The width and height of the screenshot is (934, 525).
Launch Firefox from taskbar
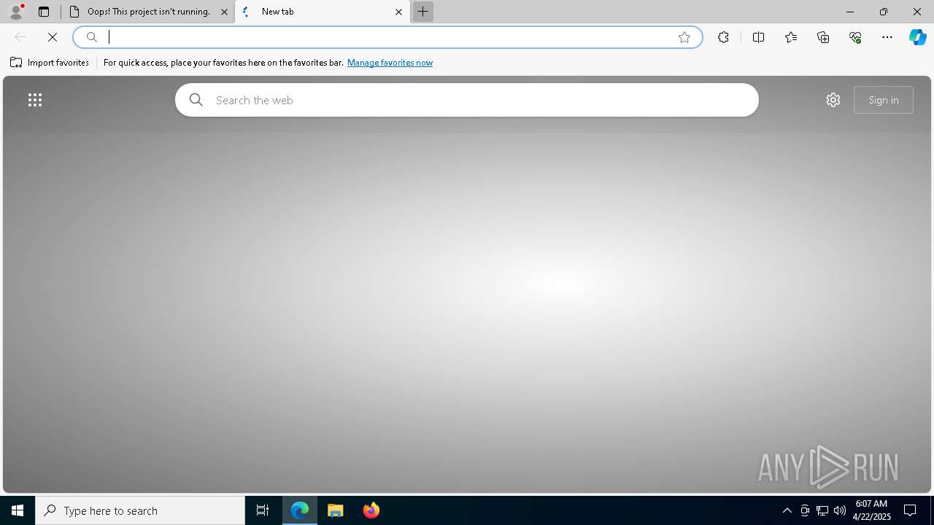pos(371,510)
